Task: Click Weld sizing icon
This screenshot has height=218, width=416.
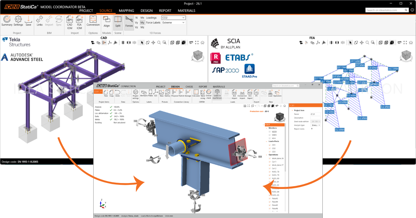Action: [203, 93]
